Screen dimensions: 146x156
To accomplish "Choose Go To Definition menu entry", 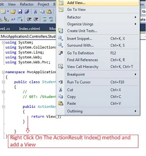I will 98,53.
